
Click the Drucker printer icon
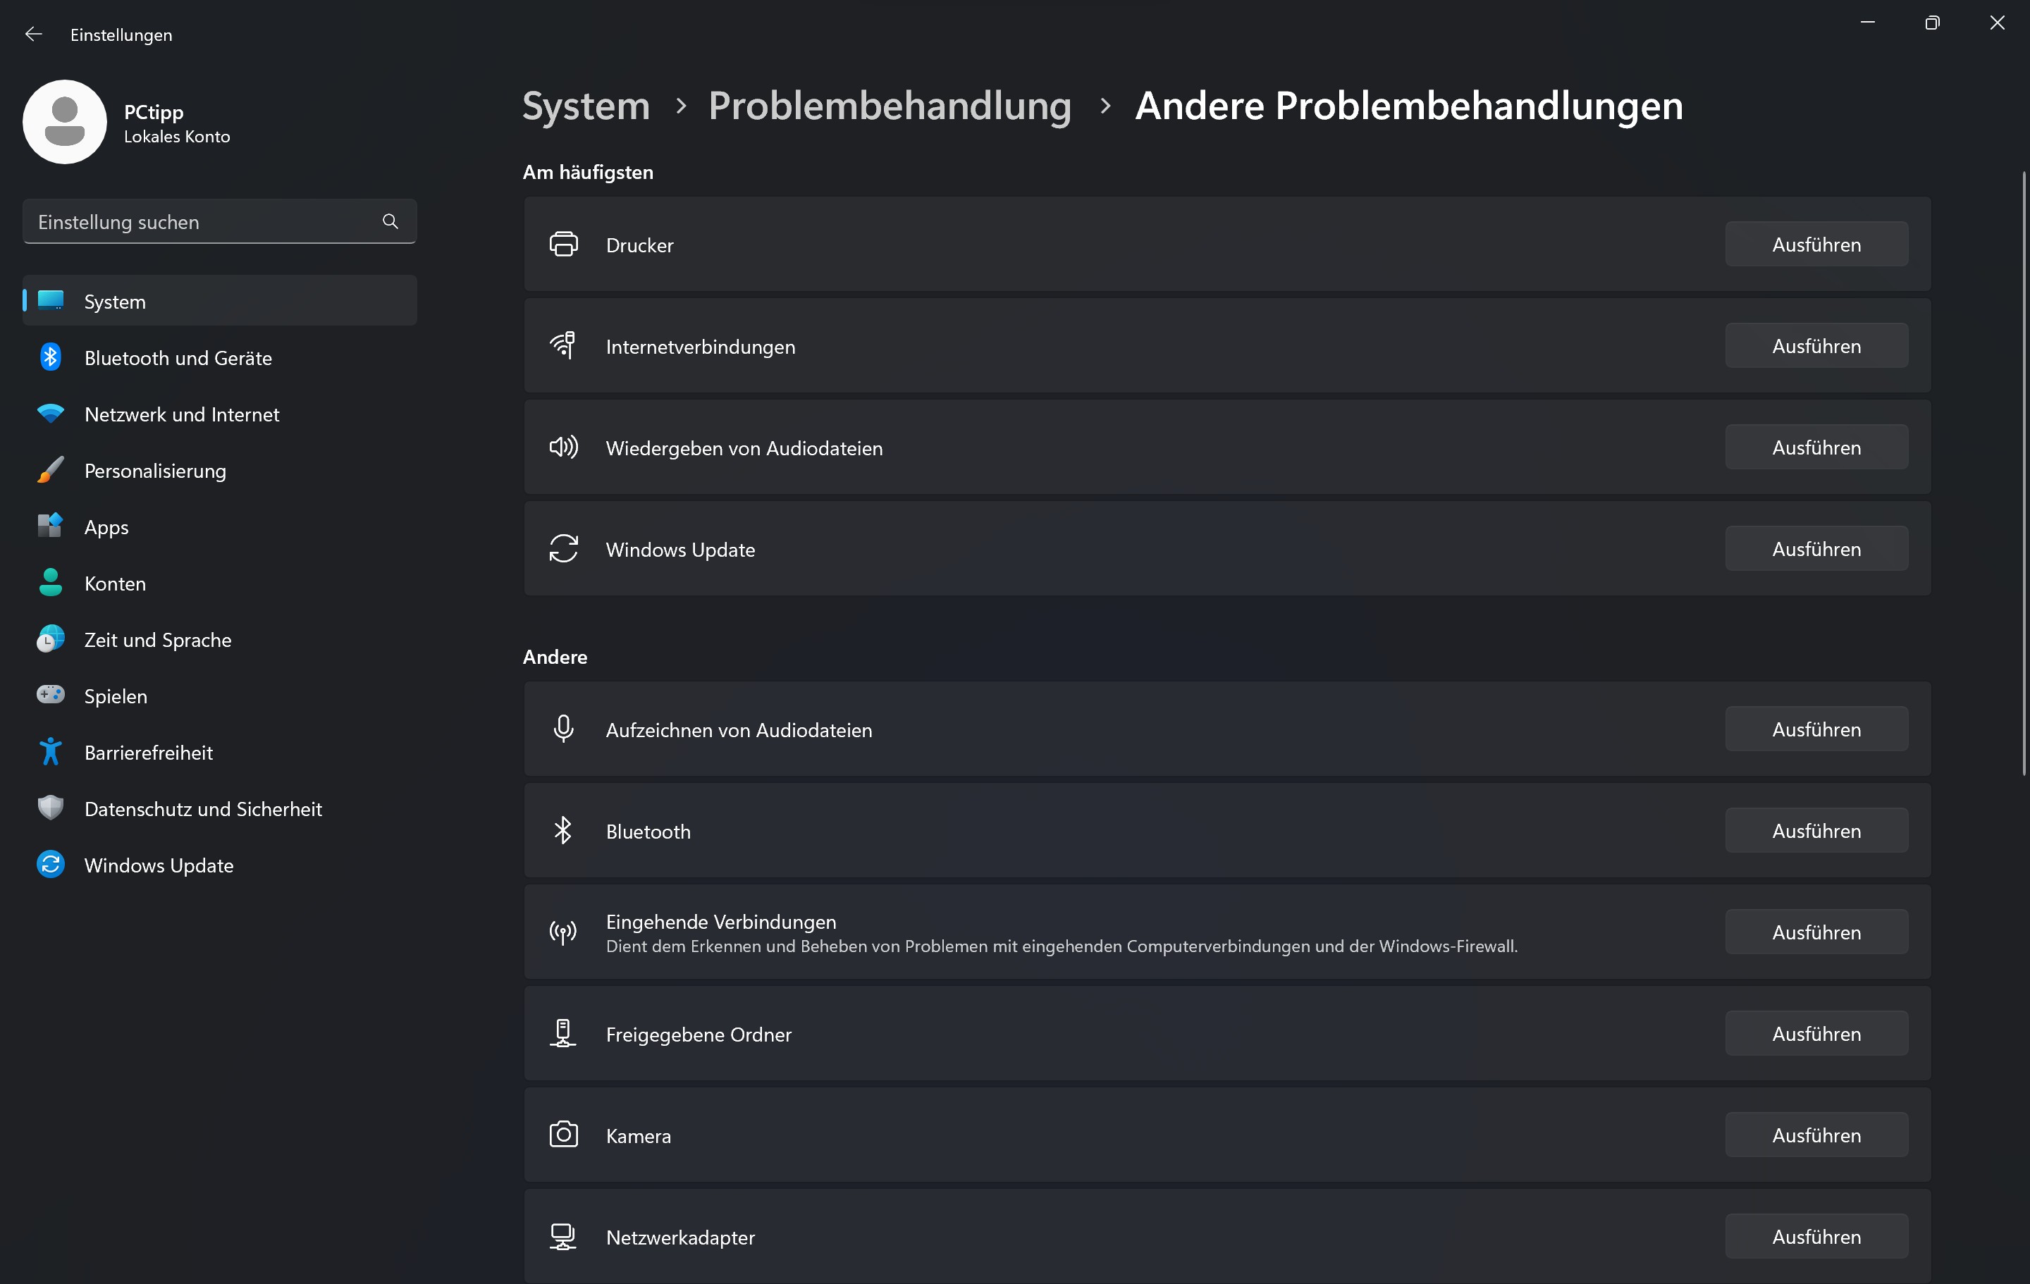coord(563,245)
